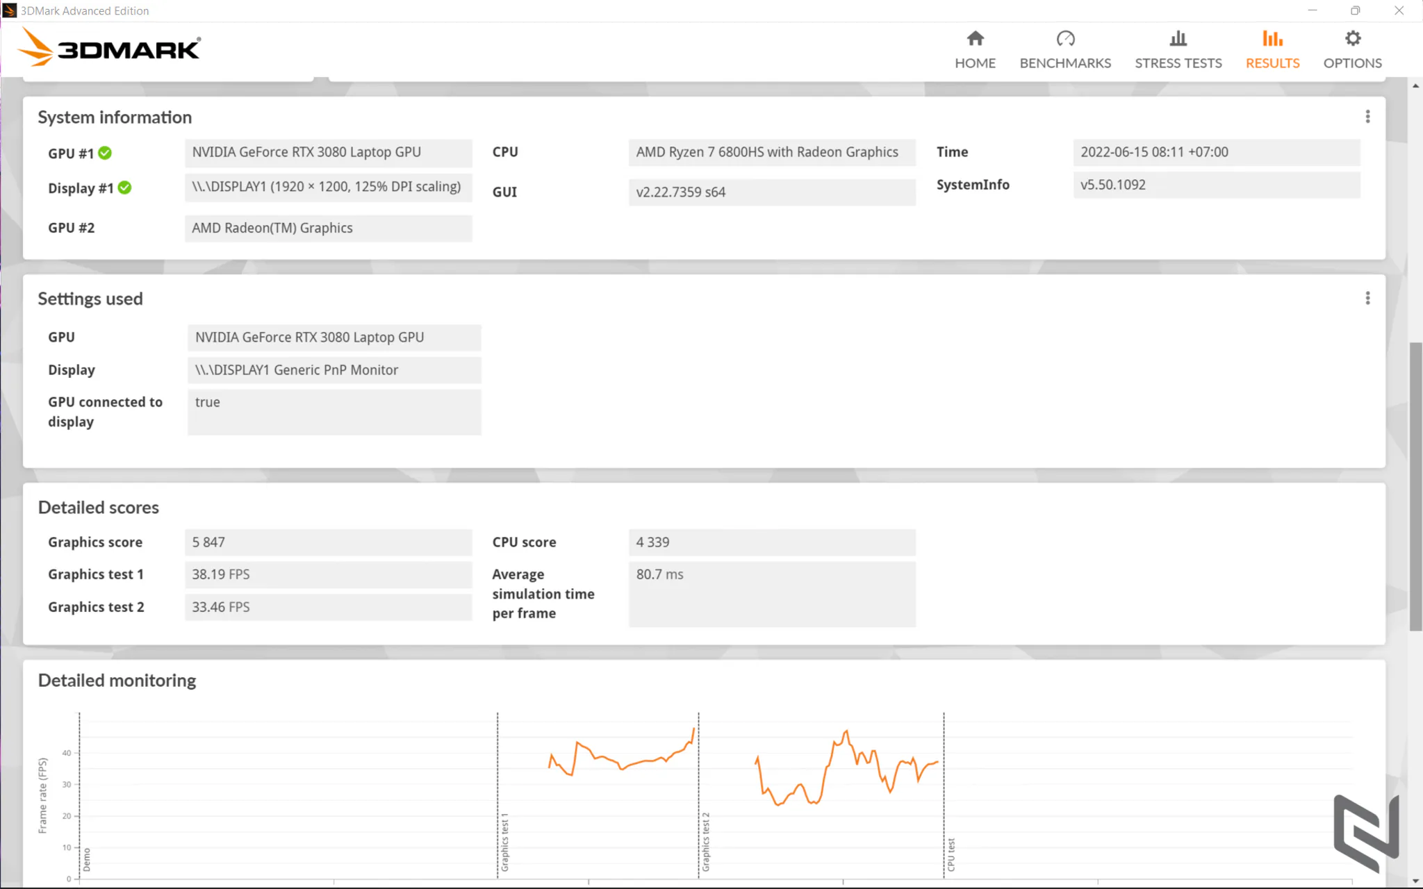Viewport: 1423px width, 889px height.
Task: Click the Display #1 resolution value
Action: (329, 188)
